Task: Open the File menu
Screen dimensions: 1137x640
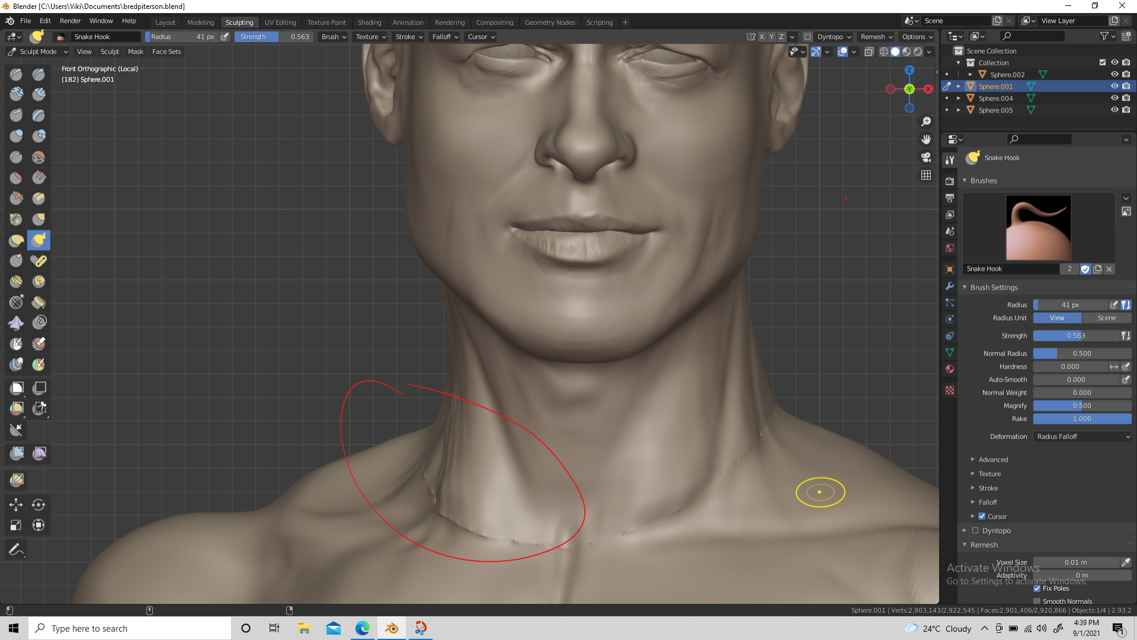Action: [25, 21]
